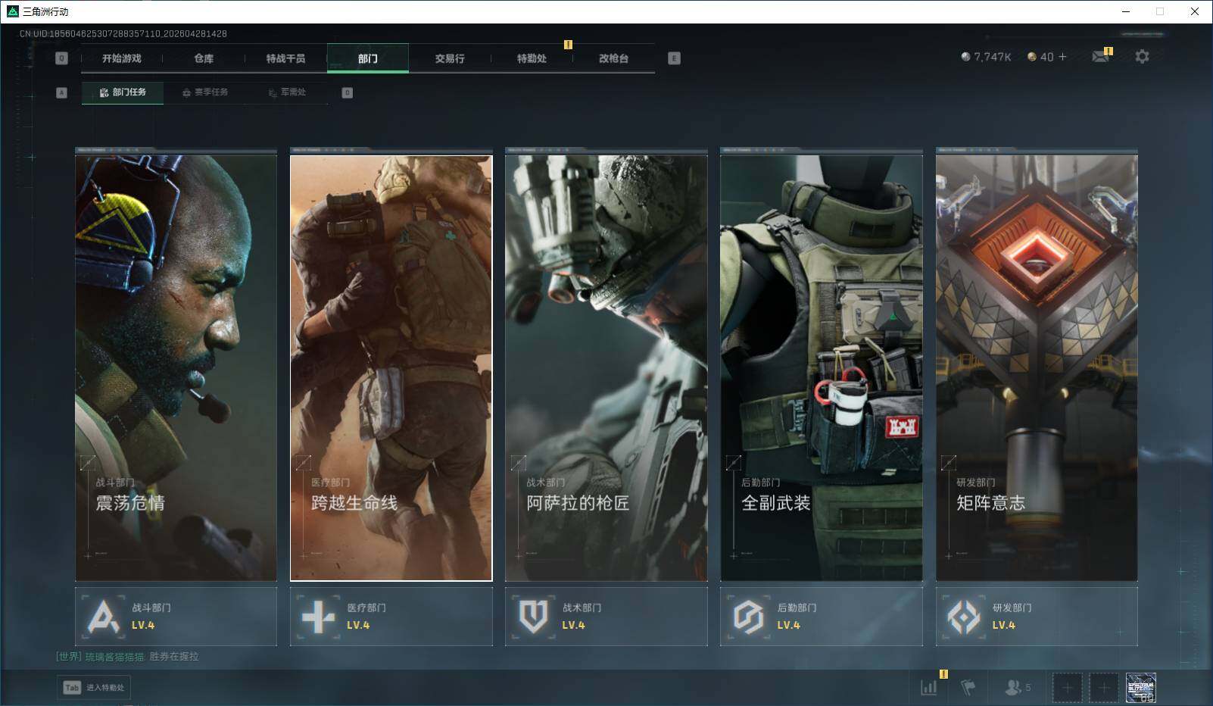This screenshot has width=1213, height=706.
Task: Open the 改枪台 tab
Action: coord(613,58)
